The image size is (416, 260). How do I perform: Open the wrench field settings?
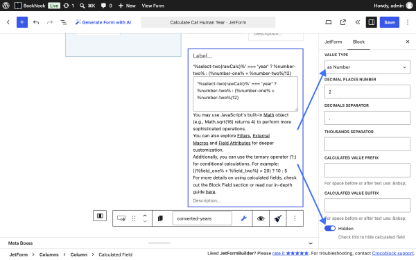[x=243, y=218]
